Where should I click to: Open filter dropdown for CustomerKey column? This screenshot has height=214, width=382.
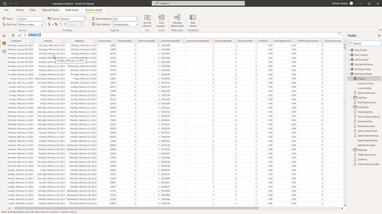point(115,41)
